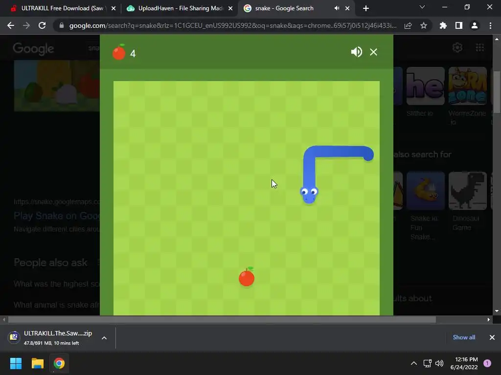Click the red apple on the board
The width and height of the screenshot is (501, 375).
pos(247,277)
